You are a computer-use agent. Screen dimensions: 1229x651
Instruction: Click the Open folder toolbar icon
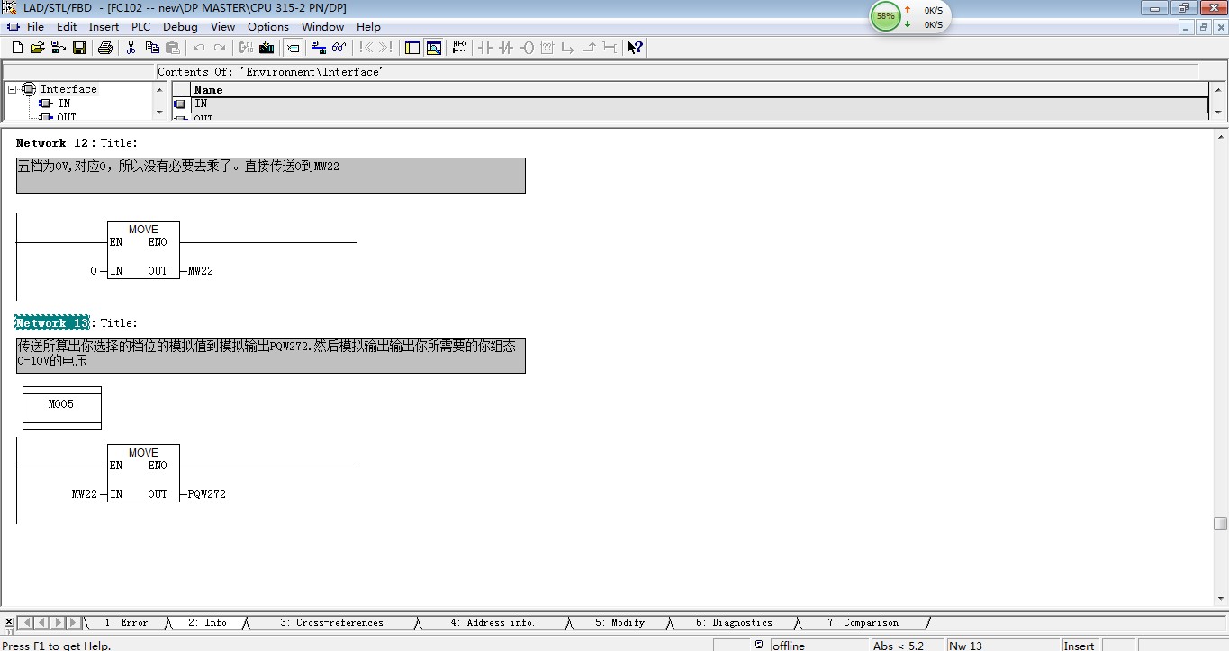click(x=37, y=48)
